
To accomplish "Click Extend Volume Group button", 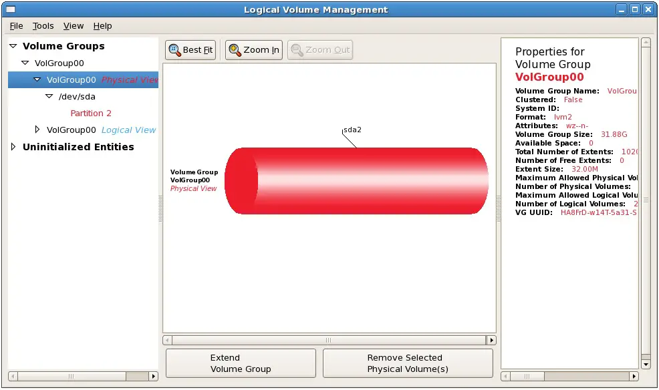I will [x=241, y=363].
